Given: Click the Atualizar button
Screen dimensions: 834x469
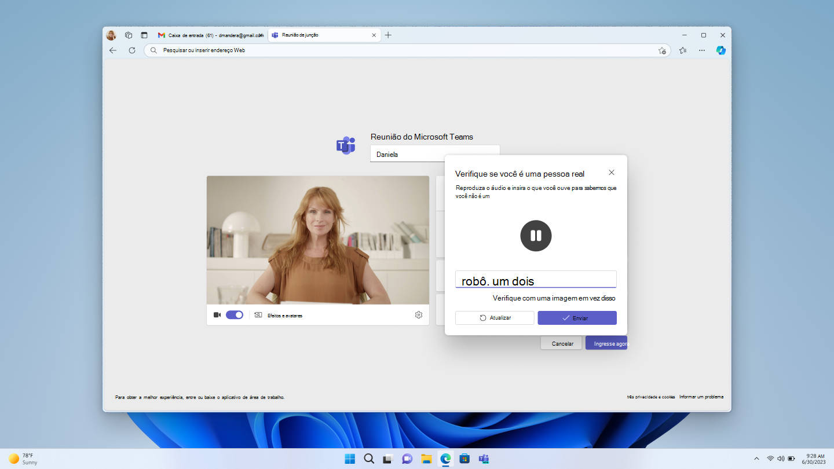Looking at the screenshot, I should [495, 318].
